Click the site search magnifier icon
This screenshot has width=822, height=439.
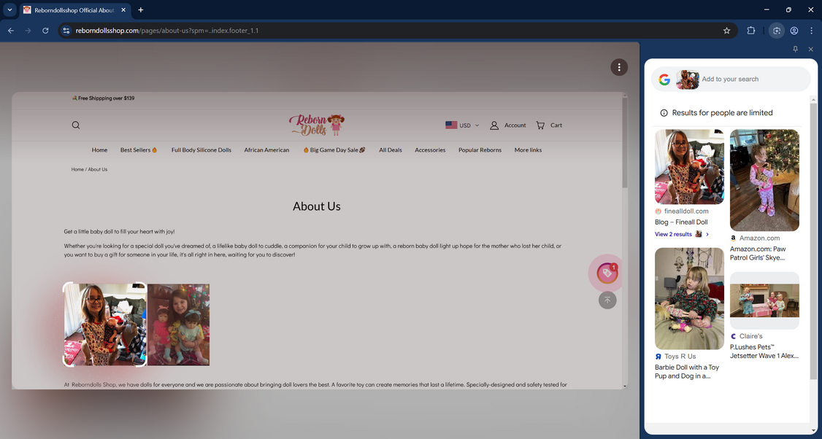(76, 125)
